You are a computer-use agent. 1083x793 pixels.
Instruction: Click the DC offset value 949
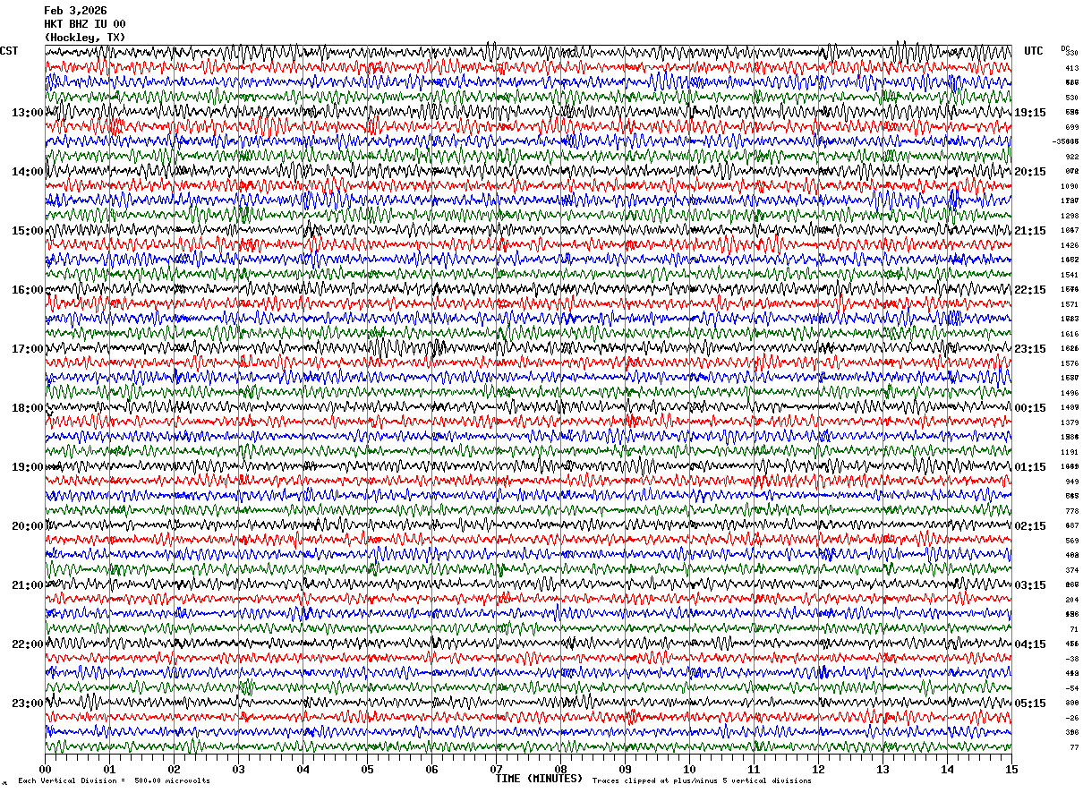[x=1071, y=482]
